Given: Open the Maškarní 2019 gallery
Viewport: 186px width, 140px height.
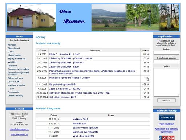Looking at the screenshot, I should coord(80,119).
